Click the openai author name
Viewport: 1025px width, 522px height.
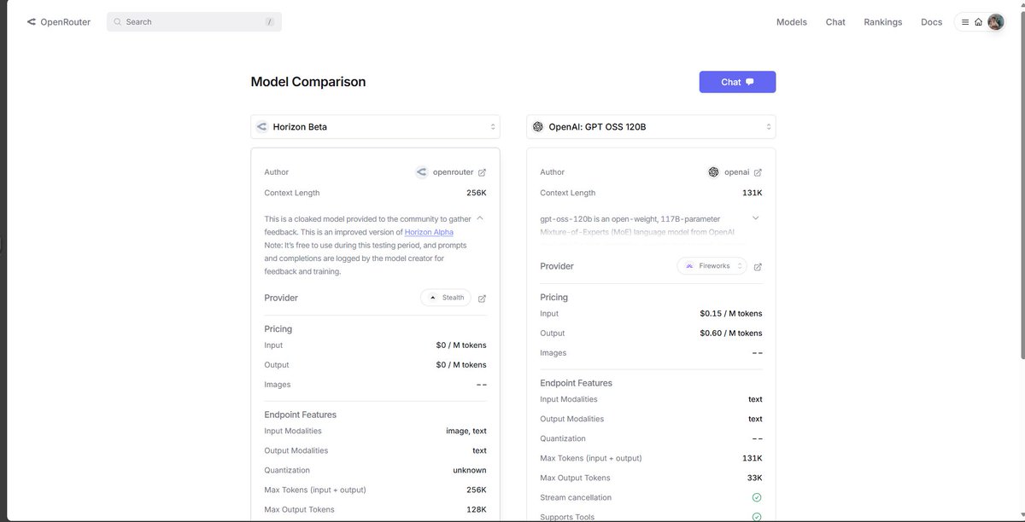(x=737, y=172)
